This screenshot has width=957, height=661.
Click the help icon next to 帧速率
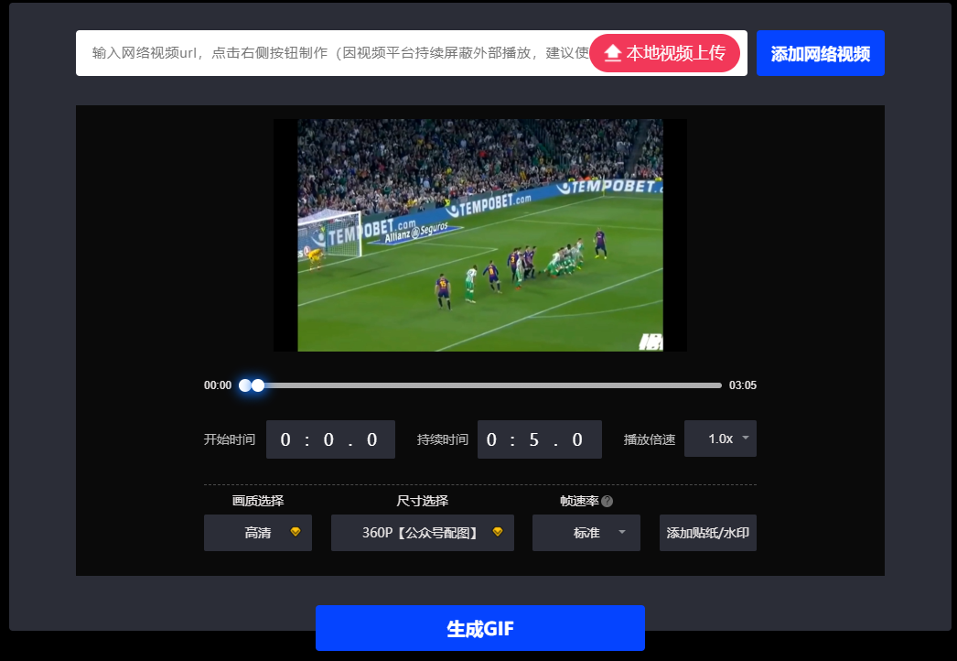click(x=608, y=501)
